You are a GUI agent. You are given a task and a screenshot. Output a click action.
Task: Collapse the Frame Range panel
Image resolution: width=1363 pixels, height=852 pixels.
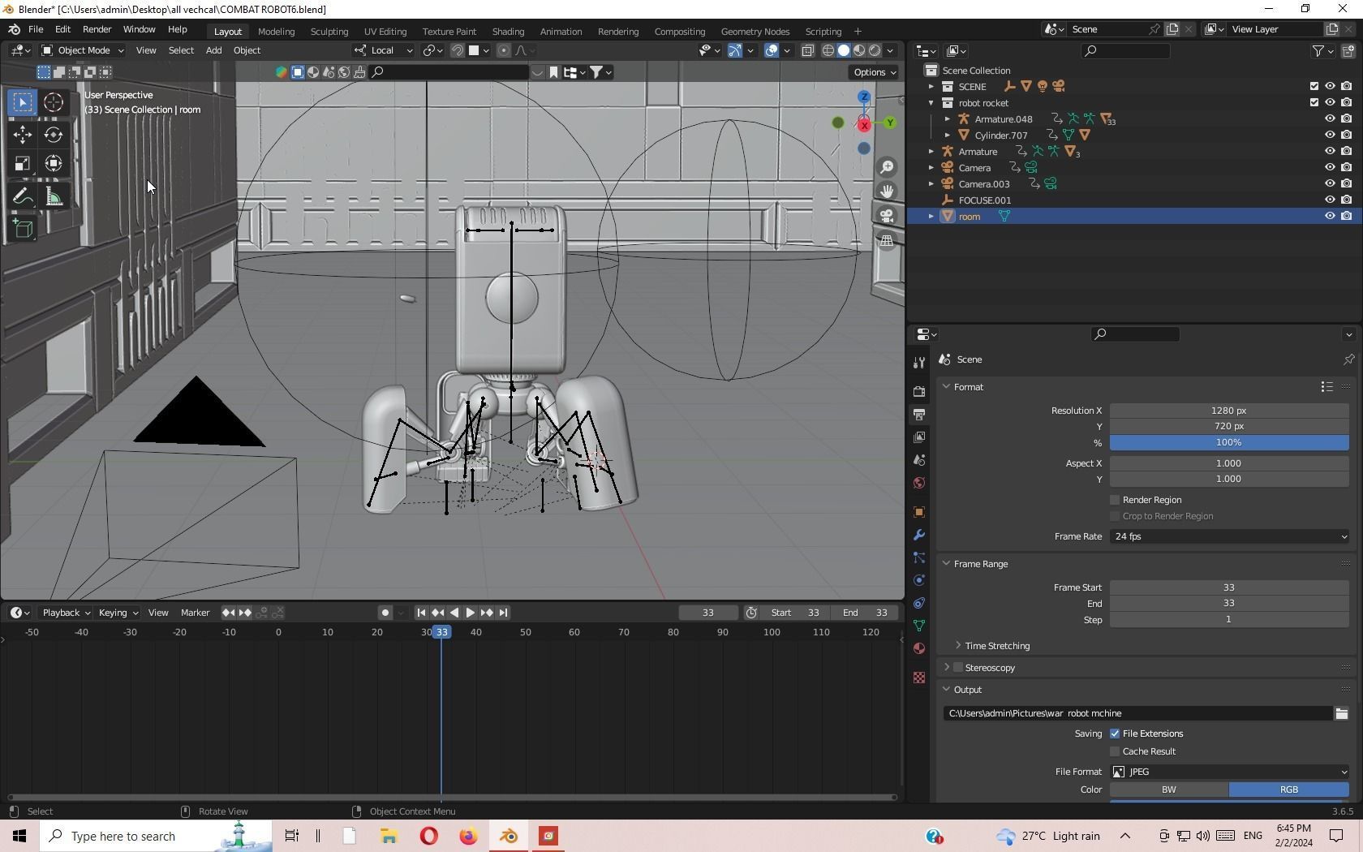[x=946, y=564]
